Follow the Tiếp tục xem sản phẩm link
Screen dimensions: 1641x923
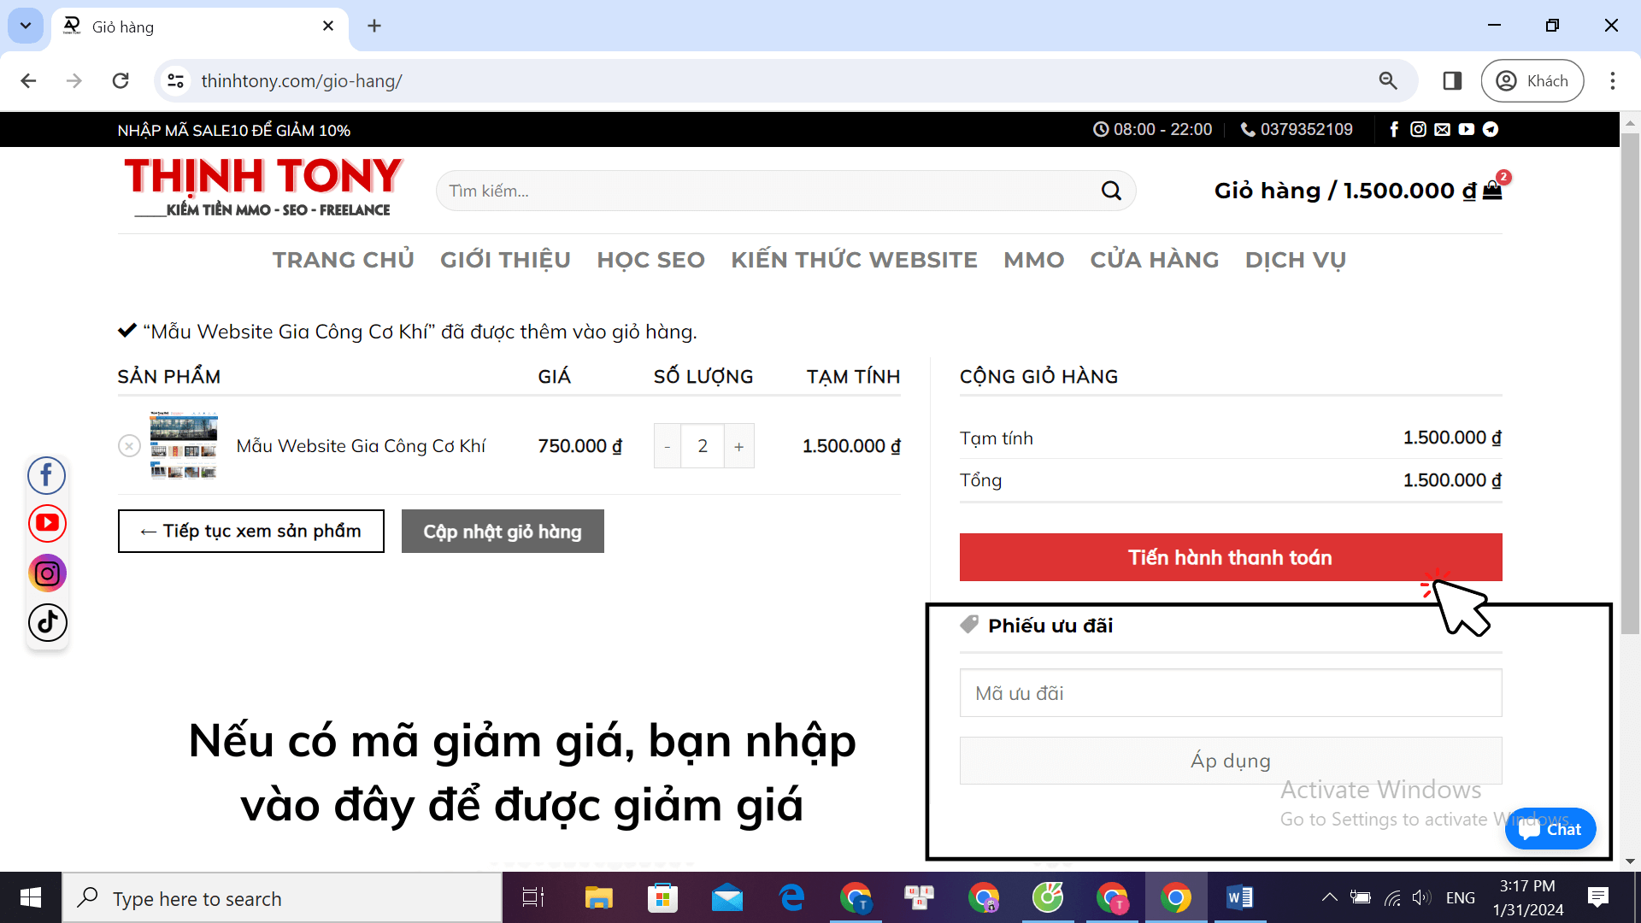click(x=250, y=531)
